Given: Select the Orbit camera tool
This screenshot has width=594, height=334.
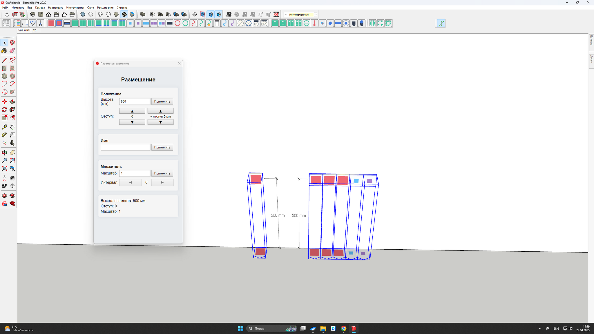Looking at the screenshot, I should coord(4,153).
